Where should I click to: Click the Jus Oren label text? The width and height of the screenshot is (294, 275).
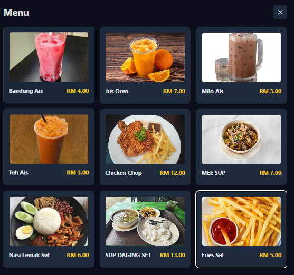pyautogui.click(x=117, y=91)
